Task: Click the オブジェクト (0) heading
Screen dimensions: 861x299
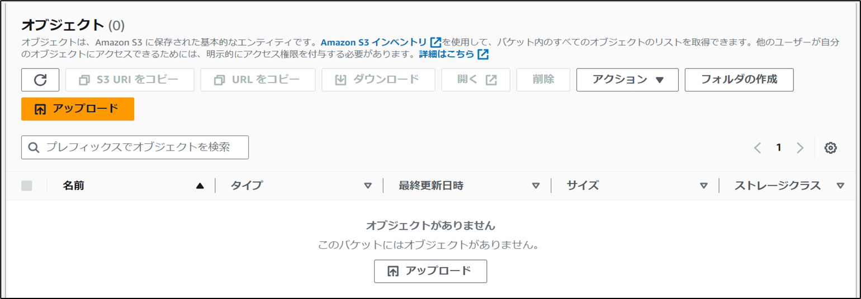Action: pos(73,25)
